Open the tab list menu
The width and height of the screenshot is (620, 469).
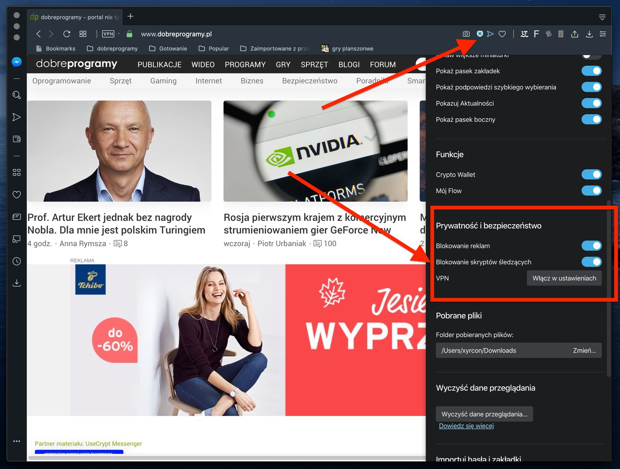602,17
